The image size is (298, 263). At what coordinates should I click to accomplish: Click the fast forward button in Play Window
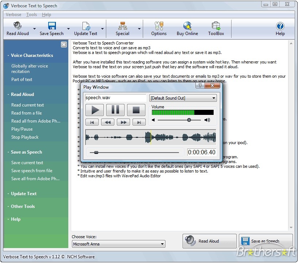(x=123, y=122)
